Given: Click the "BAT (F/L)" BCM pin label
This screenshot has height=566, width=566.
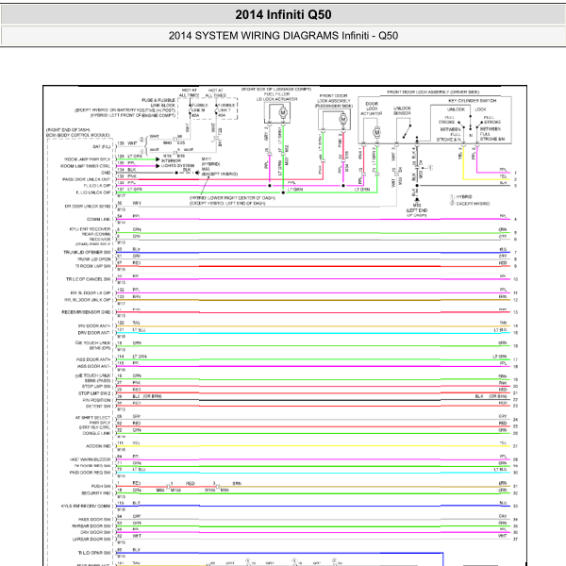Looking at the screenshot, I should (x=102, y=146).
